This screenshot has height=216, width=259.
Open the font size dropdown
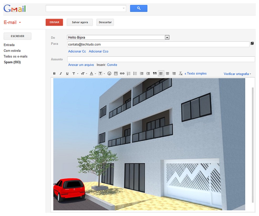click(x=84, y=73)
